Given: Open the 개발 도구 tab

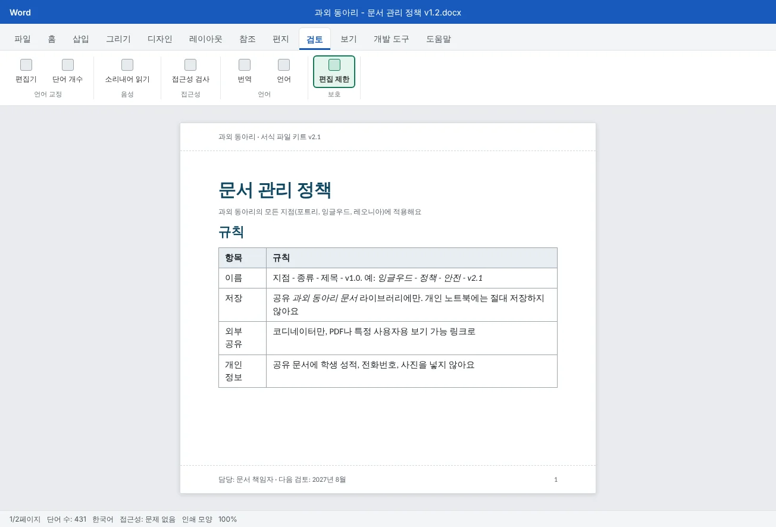Looking at the screenshot, I should [x=392, y=39].
